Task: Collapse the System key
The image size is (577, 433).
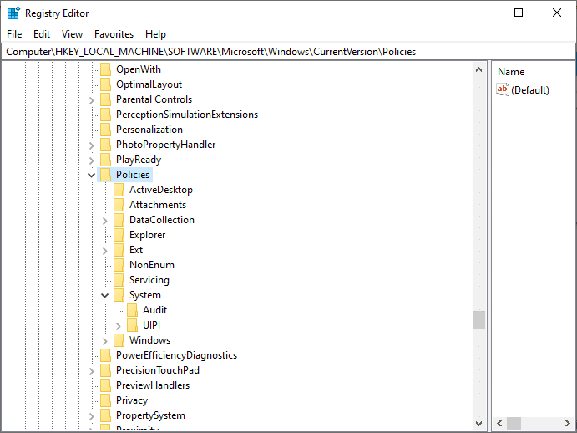Action: point(105,296)
